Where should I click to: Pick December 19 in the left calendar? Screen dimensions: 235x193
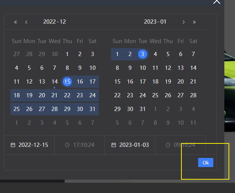(x=29, y=95)
